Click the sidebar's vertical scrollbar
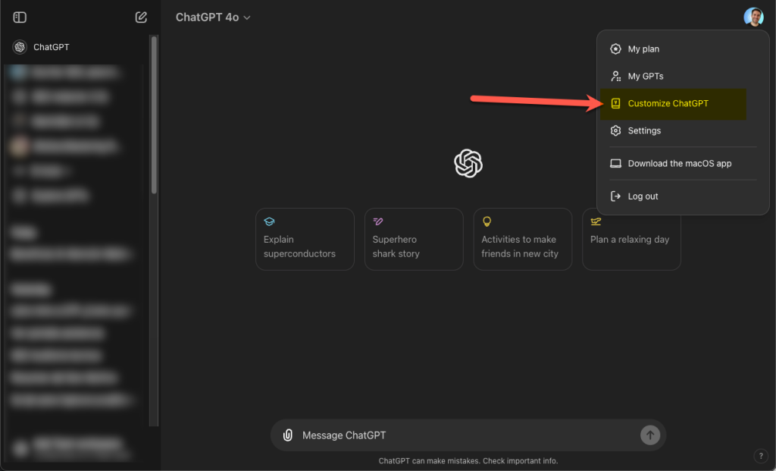 154,115
